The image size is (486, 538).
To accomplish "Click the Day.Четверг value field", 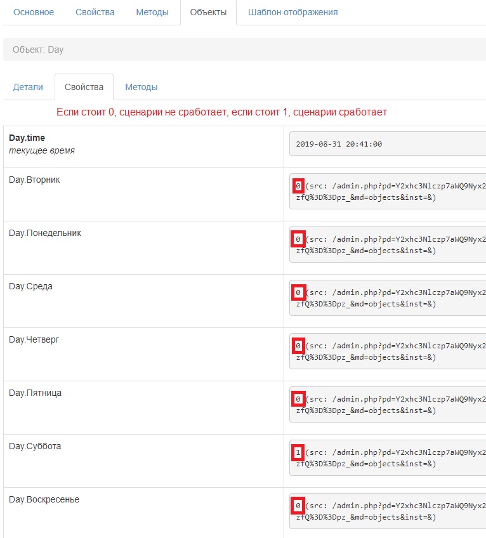I will coord(387,351).
